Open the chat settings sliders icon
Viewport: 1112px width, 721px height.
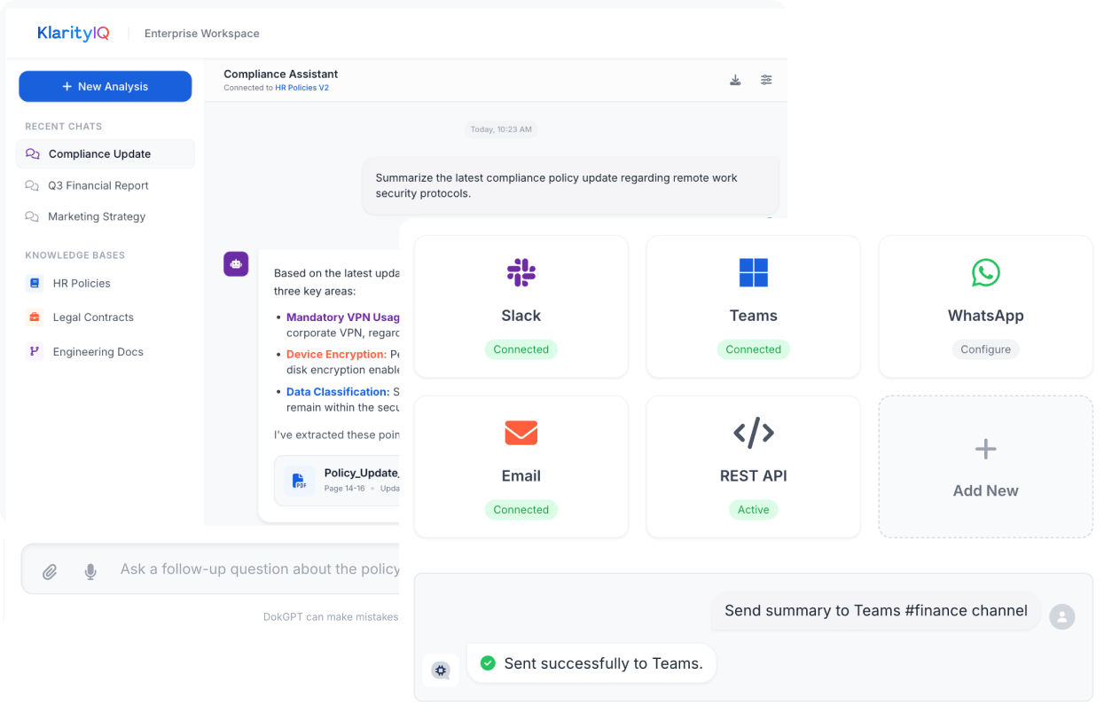pyautogui.click(x=766, y=80)
